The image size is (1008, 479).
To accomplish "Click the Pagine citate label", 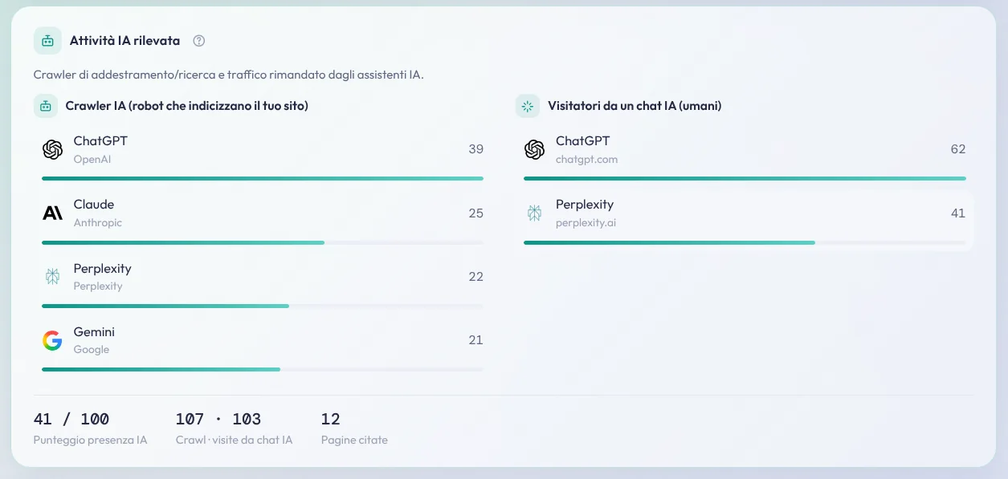I will [x=354, y=440].
